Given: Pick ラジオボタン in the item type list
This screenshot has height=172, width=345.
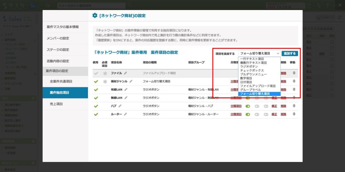Looking at the screenshot, I should point(259,67).
